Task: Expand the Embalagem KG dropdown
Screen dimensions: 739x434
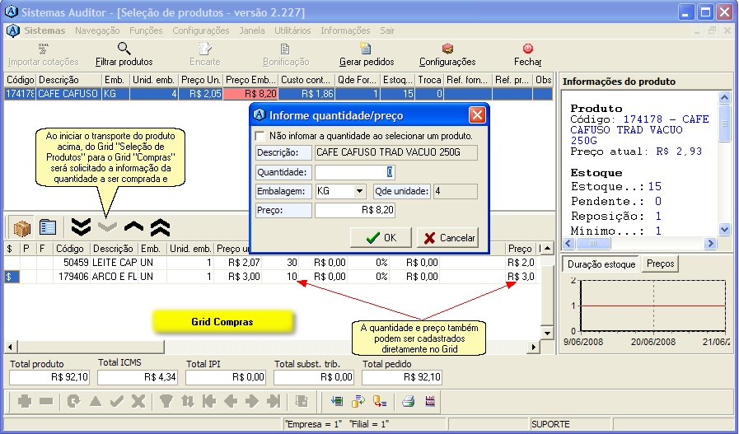Action: 359,191
